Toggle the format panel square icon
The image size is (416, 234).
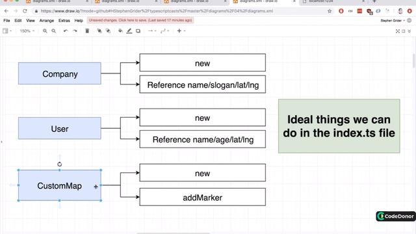[404, 31]
